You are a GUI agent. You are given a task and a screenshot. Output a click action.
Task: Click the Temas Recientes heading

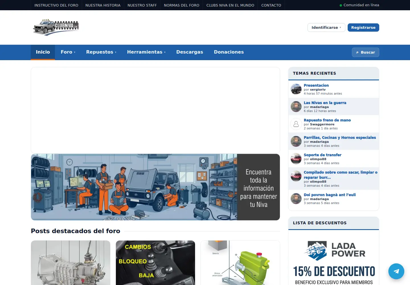pos(314,73)
